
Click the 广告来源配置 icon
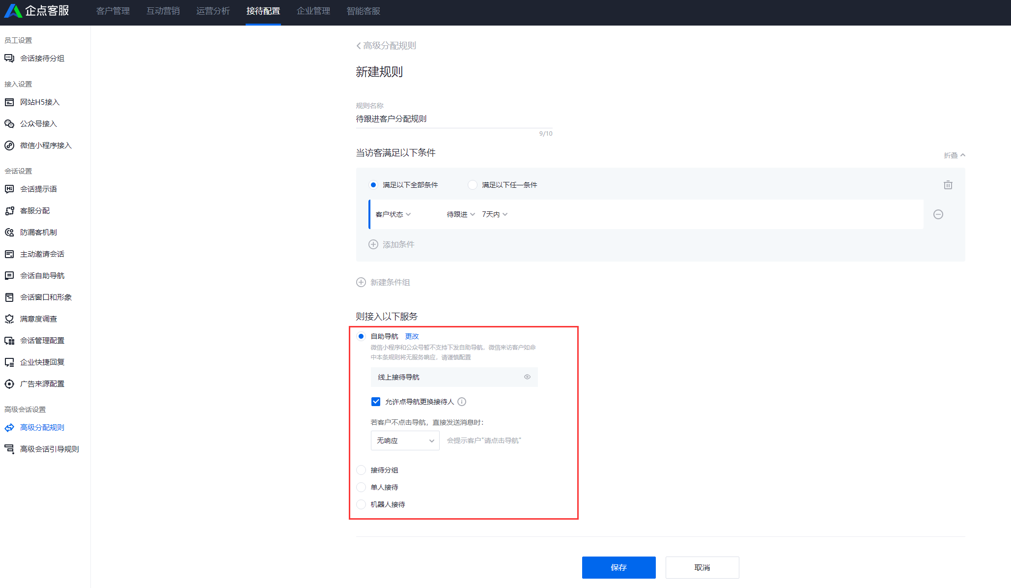coord(9,384)
